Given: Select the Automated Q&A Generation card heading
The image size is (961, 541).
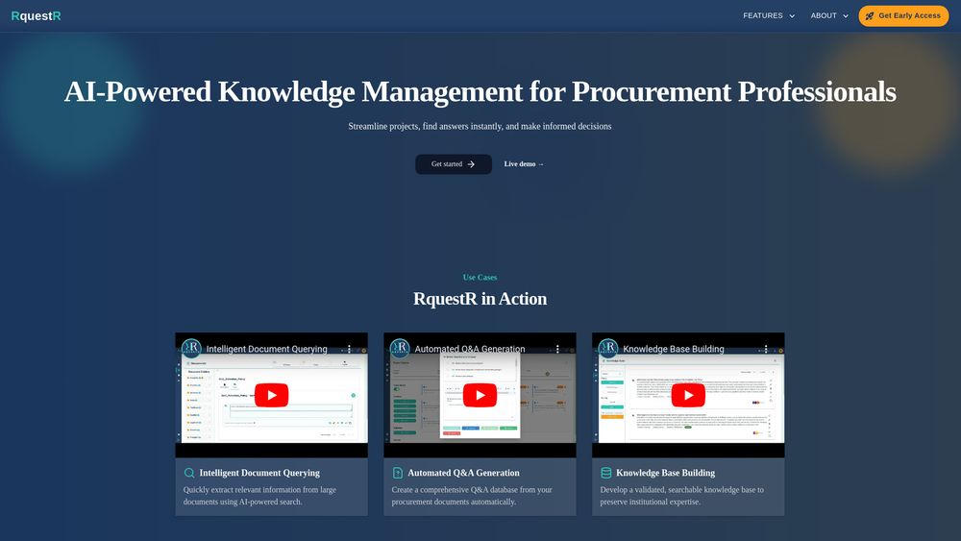Looking at the screenshot, I should click(x=463, y=473).
